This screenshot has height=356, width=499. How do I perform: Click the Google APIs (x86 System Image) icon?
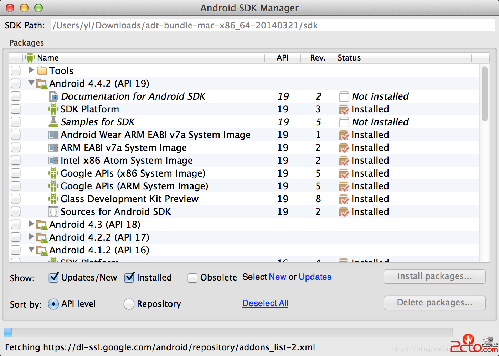point(53,173)
